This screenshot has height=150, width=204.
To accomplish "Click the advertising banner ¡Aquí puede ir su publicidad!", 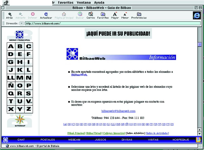I will pos(118,34).
